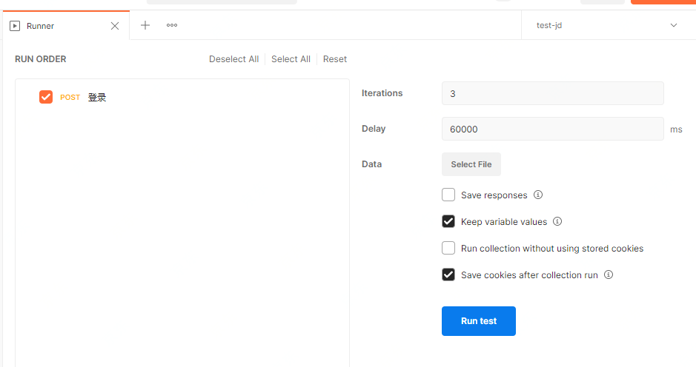This screenshot has height=367, width=696.
Task: Enable Run collection without using stored cookies
Action: pos(448,249)
